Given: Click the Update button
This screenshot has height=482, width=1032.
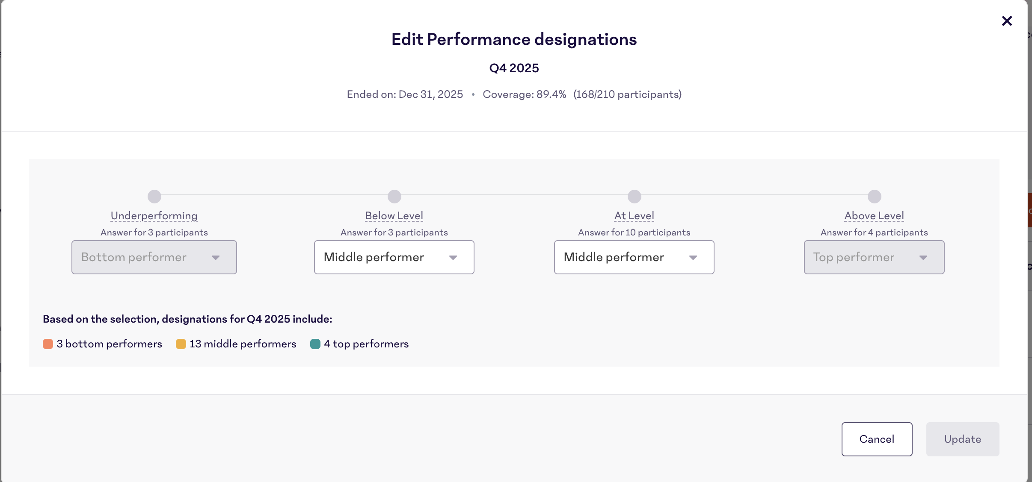Looking at the screenshot, I should (x=962, y=439).
